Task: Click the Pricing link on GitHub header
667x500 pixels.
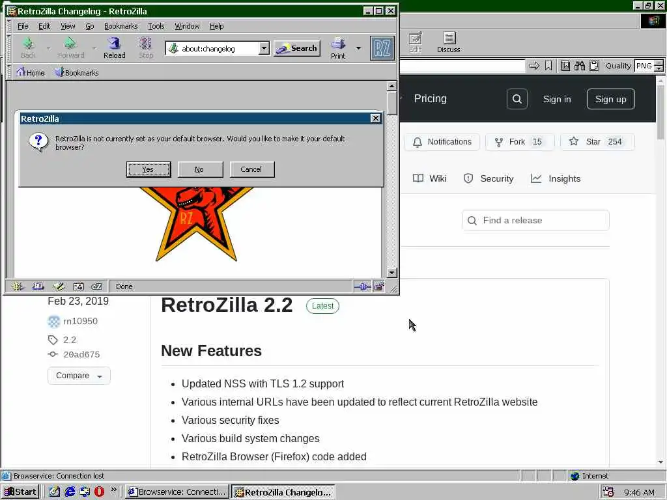Action: click(x=430, y=99)
